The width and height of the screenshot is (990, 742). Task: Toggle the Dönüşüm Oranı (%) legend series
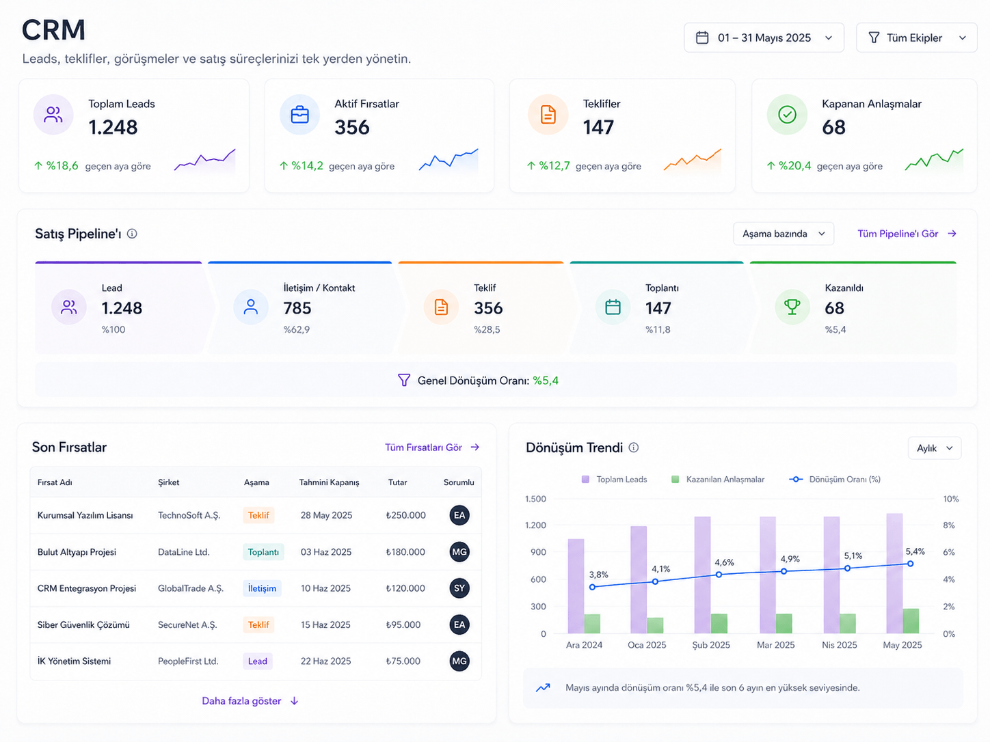[x=835, y=480]
